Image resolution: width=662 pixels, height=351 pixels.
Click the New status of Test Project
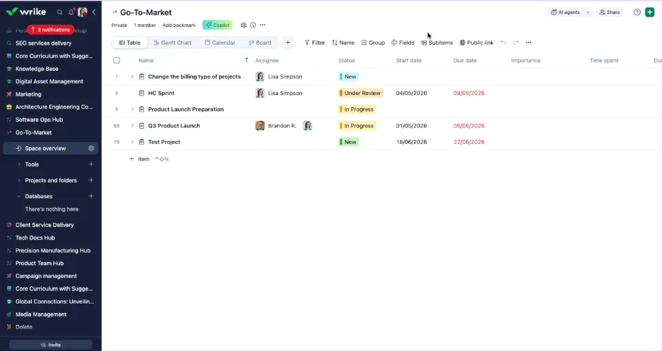(349, 142)
